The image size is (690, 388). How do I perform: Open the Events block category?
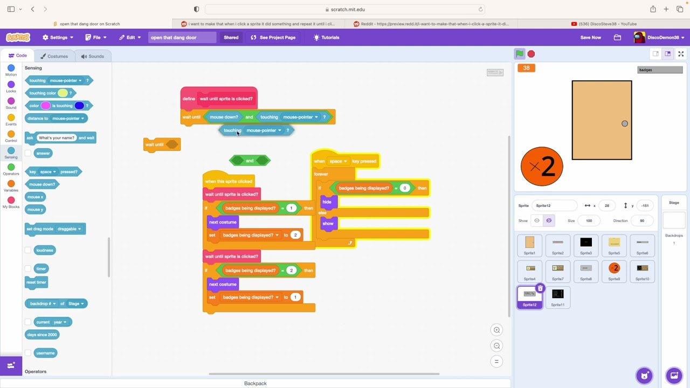click(11, 120)
